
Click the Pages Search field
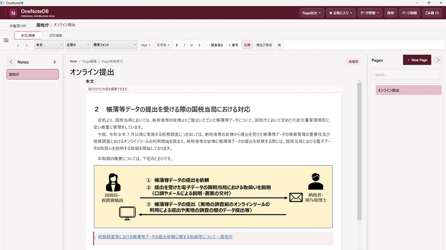pyautogui.click(x=406, y=75)
